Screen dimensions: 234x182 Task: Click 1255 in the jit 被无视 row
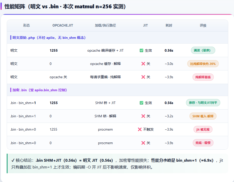(x=53, y=129)
